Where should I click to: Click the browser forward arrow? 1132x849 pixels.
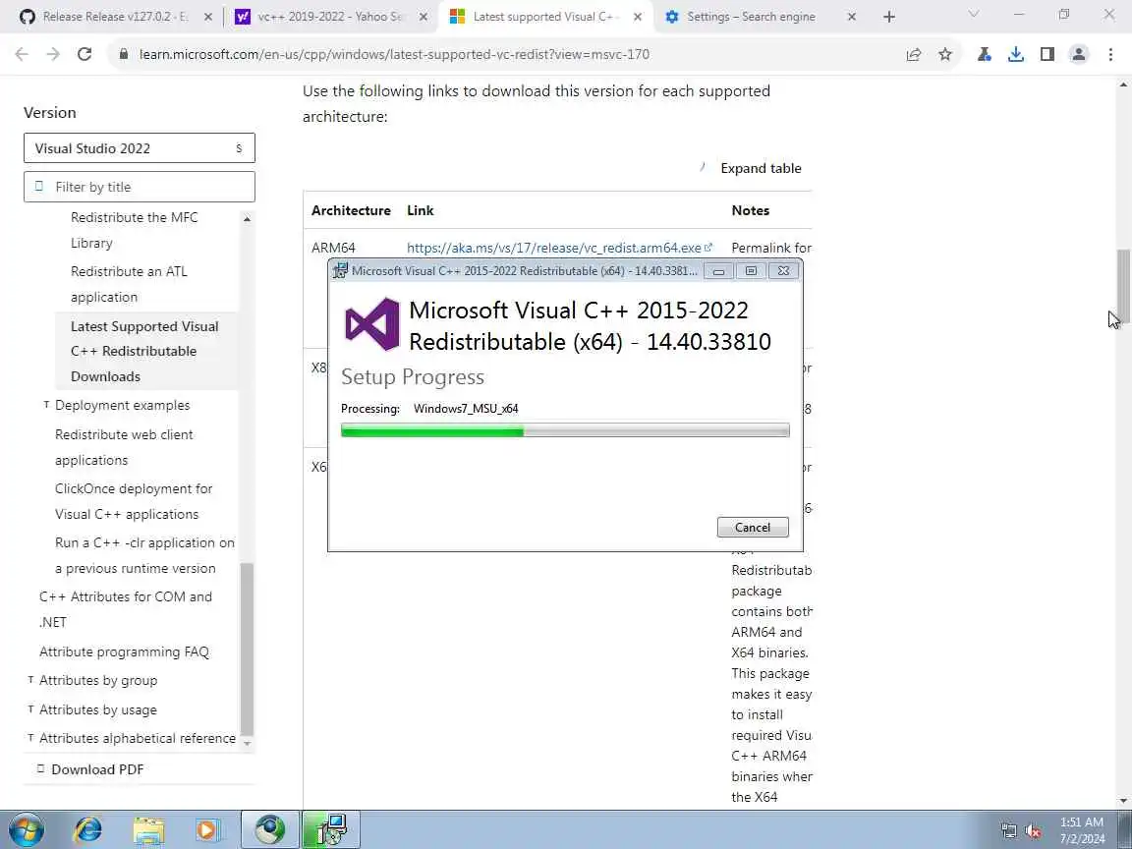point(53,54)
